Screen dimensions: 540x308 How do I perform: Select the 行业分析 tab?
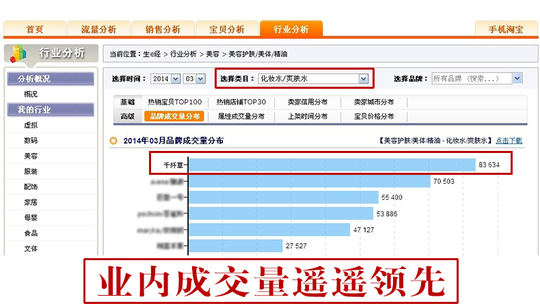[291, 29]
